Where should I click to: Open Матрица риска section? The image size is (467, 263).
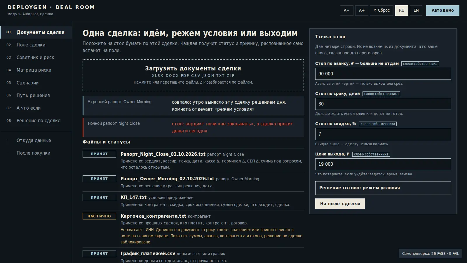tap(36, 70)
